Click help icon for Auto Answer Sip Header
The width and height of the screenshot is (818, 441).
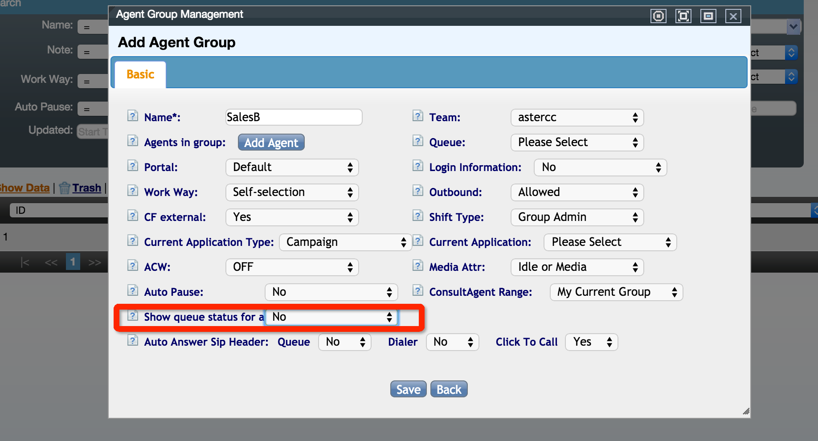point(132,341)
